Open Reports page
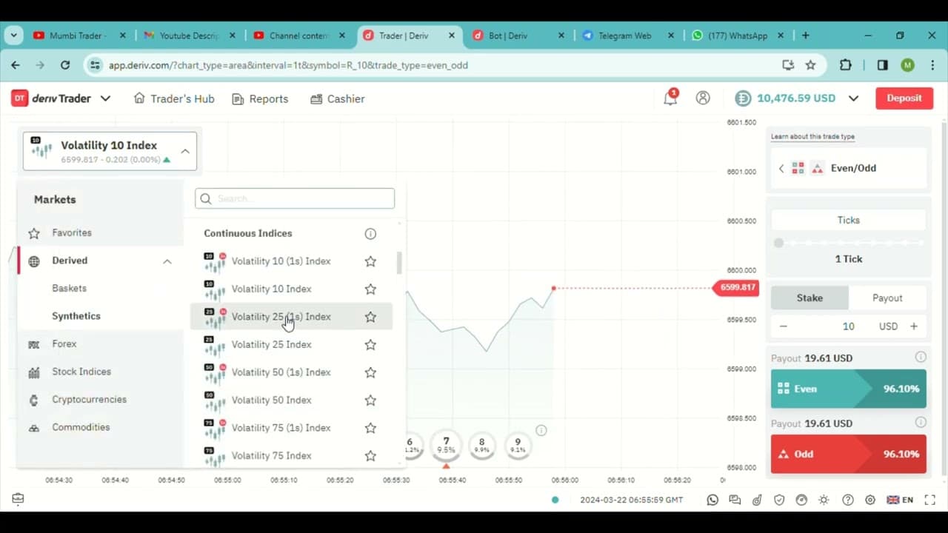This screenshot has height=533, width=948. pyautogui.click(x=260, y=98)
